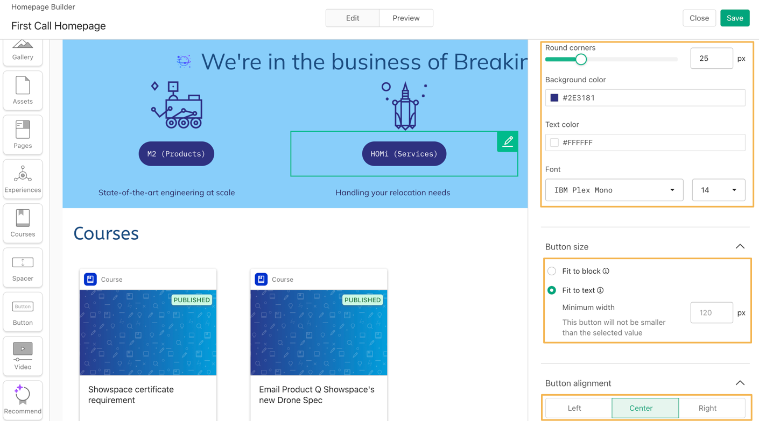Save the homepage
Image resolution: width=759 pixels, height=421 pixels.
pos(735,18)
